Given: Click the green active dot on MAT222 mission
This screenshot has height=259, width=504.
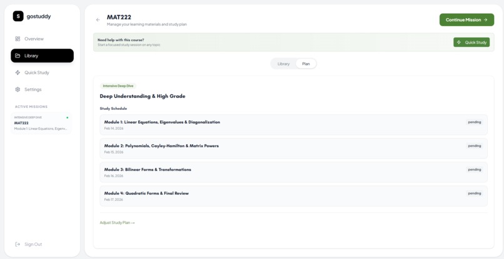Looking at the screenshot, I should 67,117.
